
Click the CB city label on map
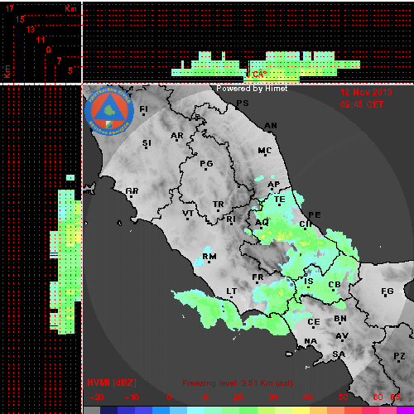(335, 285)
